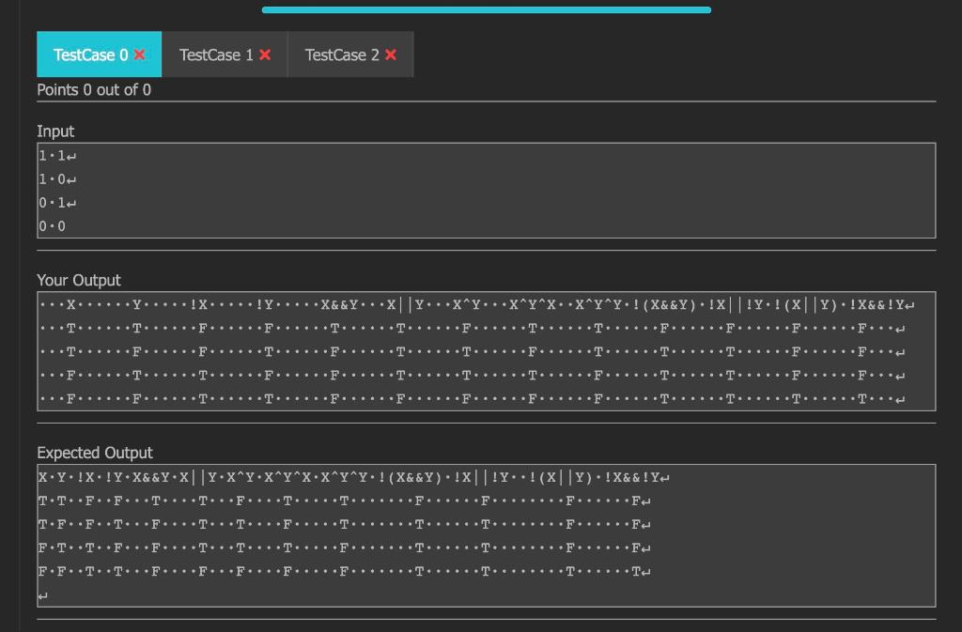This screenshot has width=962, height=632.
Task: Click the Your Output results panel
Action: (x=486, y=350)
